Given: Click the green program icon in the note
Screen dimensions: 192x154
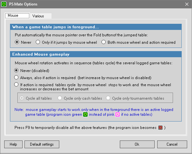Looking at the screenshot, I should click(85, 114).
